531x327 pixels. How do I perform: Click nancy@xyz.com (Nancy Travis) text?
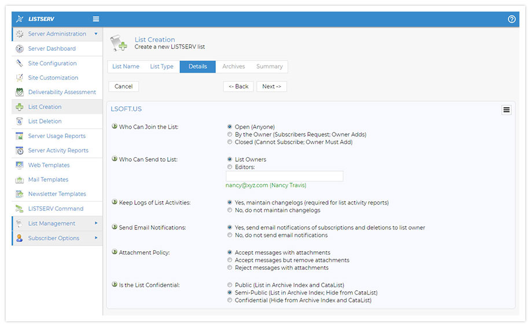click(266, 185)
